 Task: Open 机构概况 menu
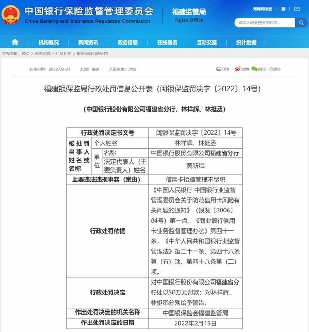click(48, 42)
